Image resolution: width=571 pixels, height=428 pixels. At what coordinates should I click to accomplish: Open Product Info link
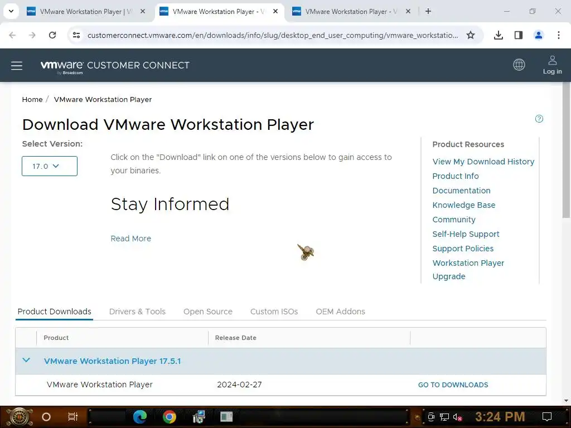click(456, 176)
